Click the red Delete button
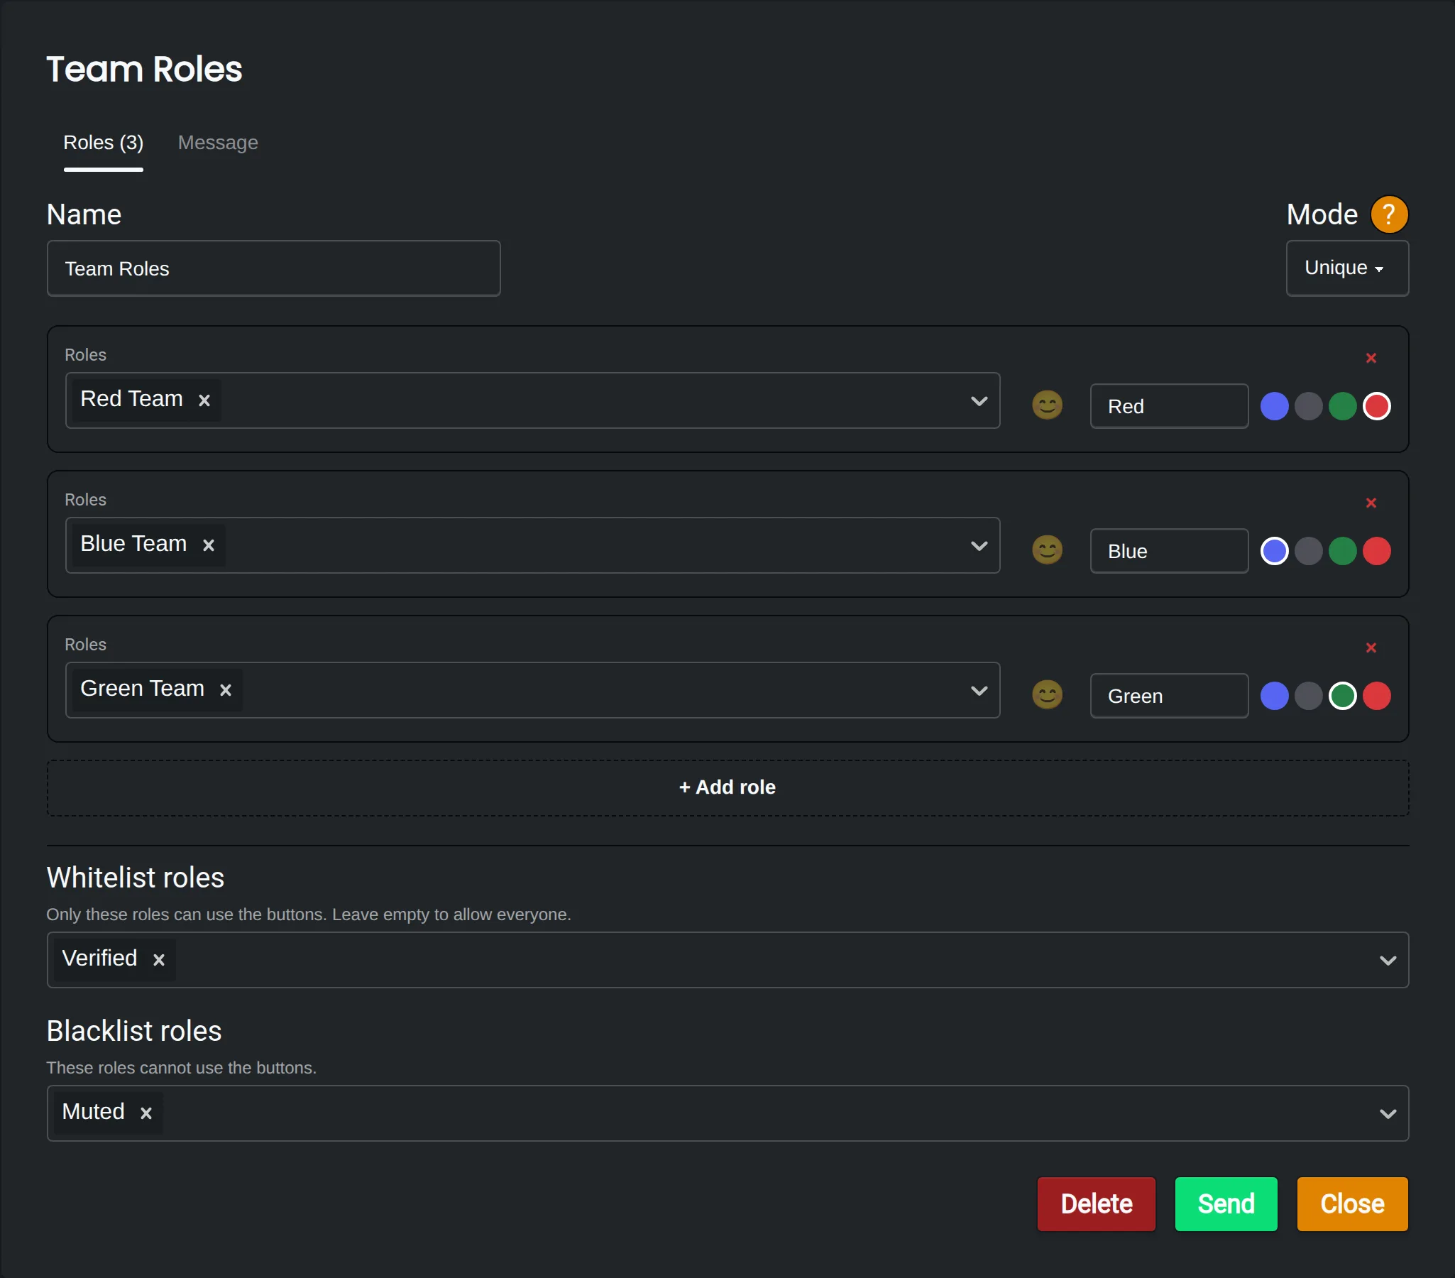This screenshot has height=1278, width=1455. [1097, 1203]
